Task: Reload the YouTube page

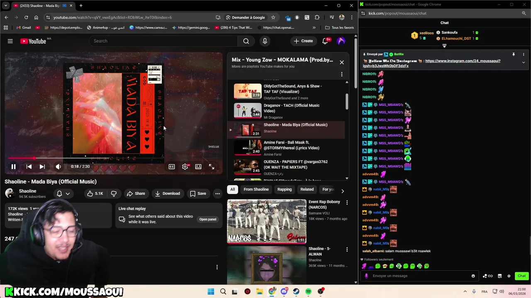Action: [x=26, y=17]
